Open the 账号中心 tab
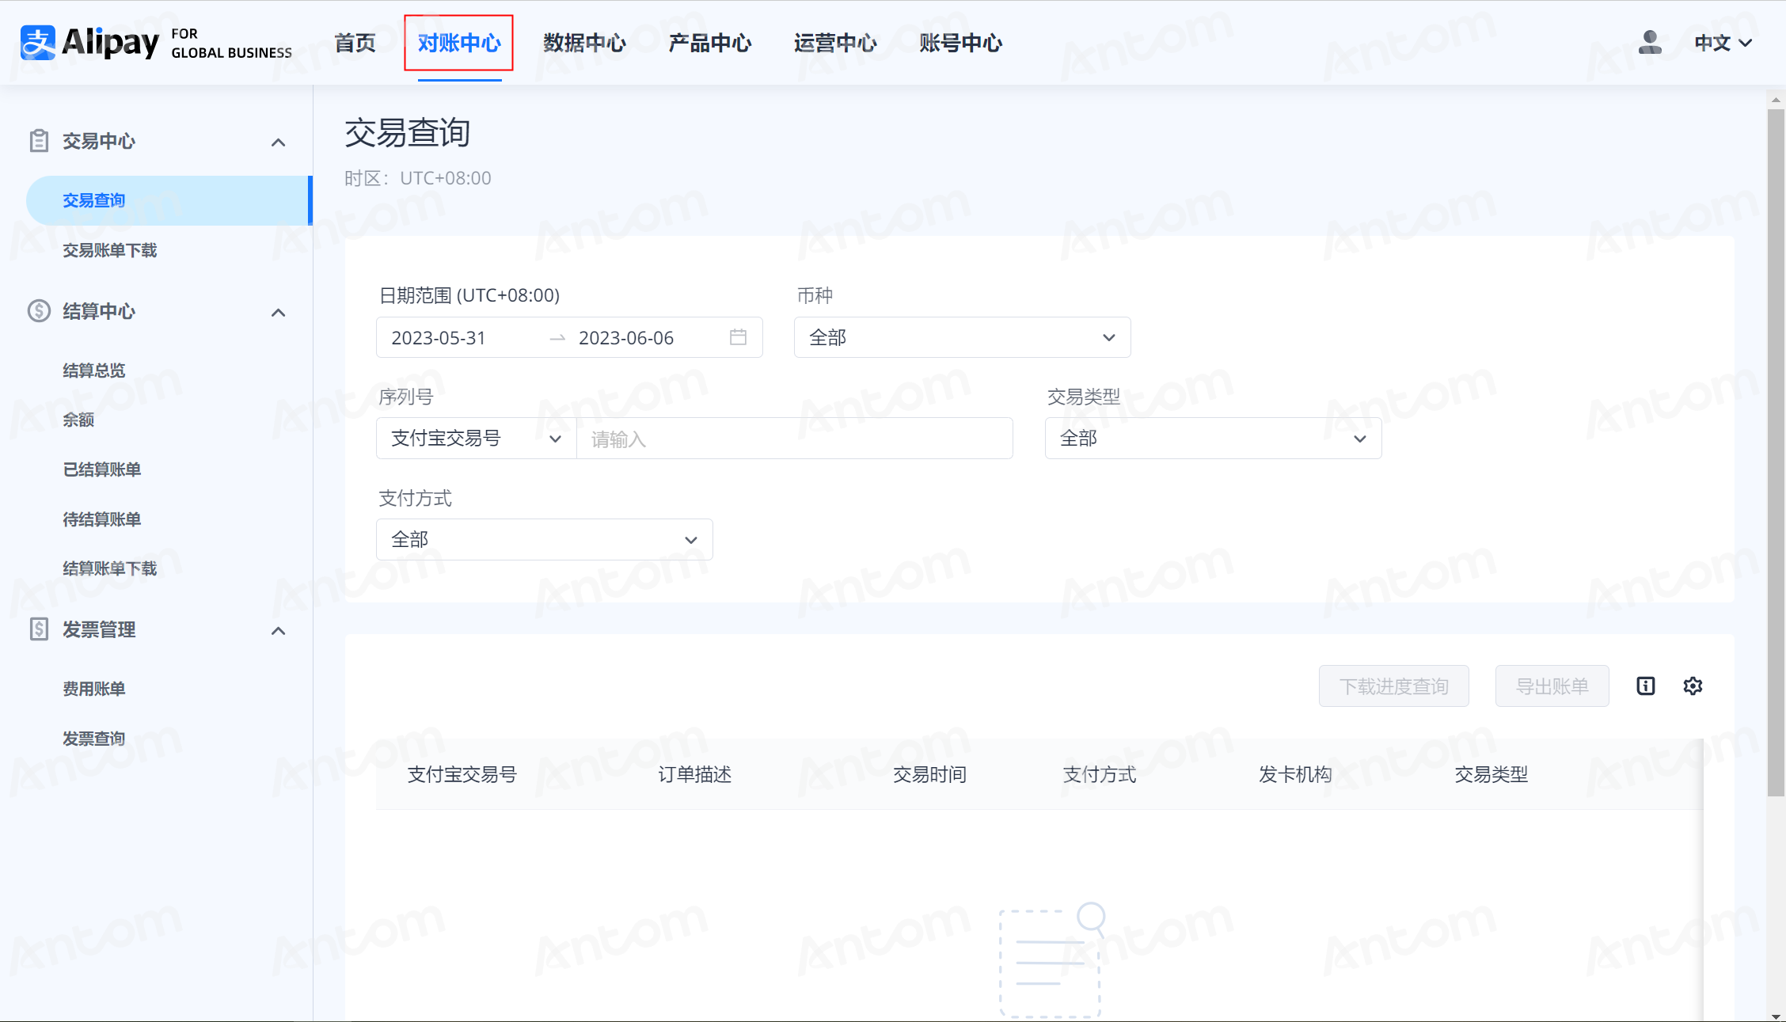The width and height of the screenshot is (1786, 1022). pyautogui.click(x=960, y=43)
